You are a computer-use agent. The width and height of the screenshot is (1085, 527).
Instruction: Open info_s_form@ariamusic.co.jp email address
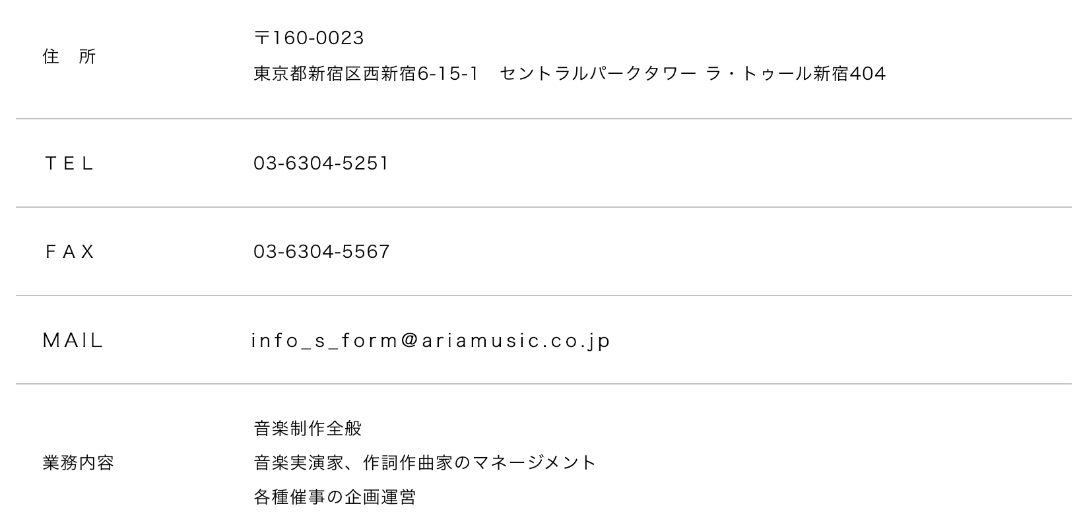(x=431, y=341)
